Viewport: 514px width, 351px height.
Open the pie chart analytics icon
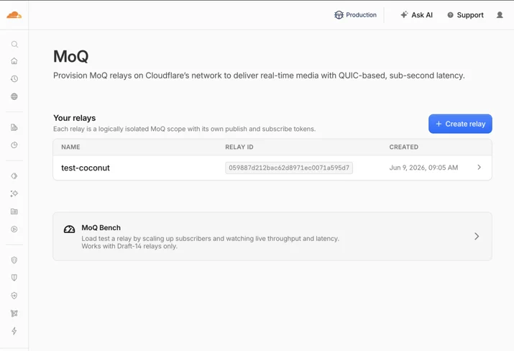click(14, 145)
